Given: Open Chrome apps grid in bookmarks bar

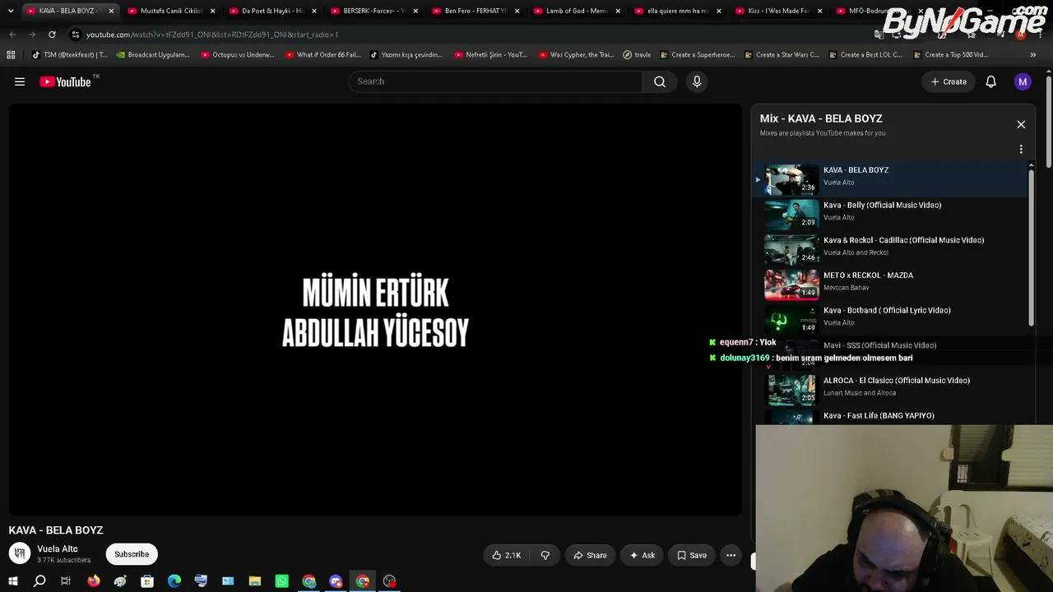Looking at the screenshot, I should [11, 55].
